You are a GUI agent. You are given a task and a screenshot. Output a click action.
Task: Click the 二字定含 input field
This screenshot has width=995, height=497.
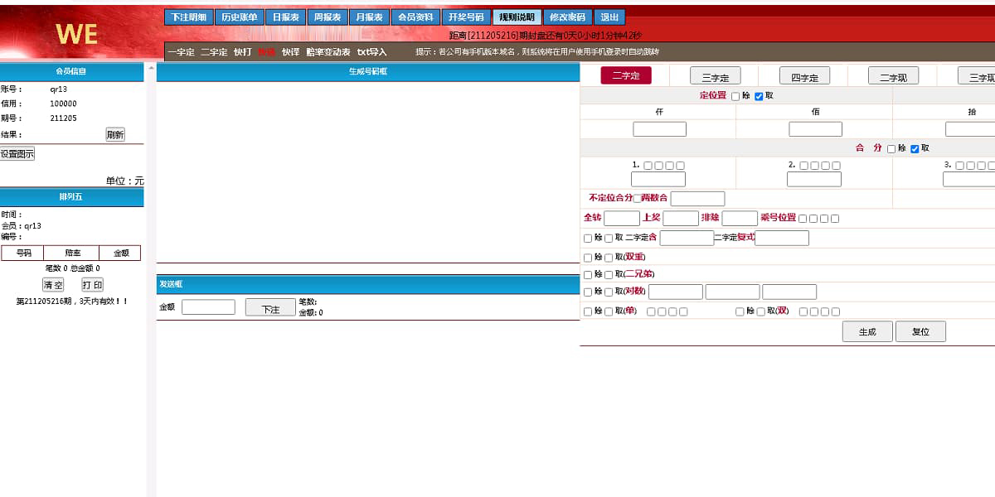[687, 238]
